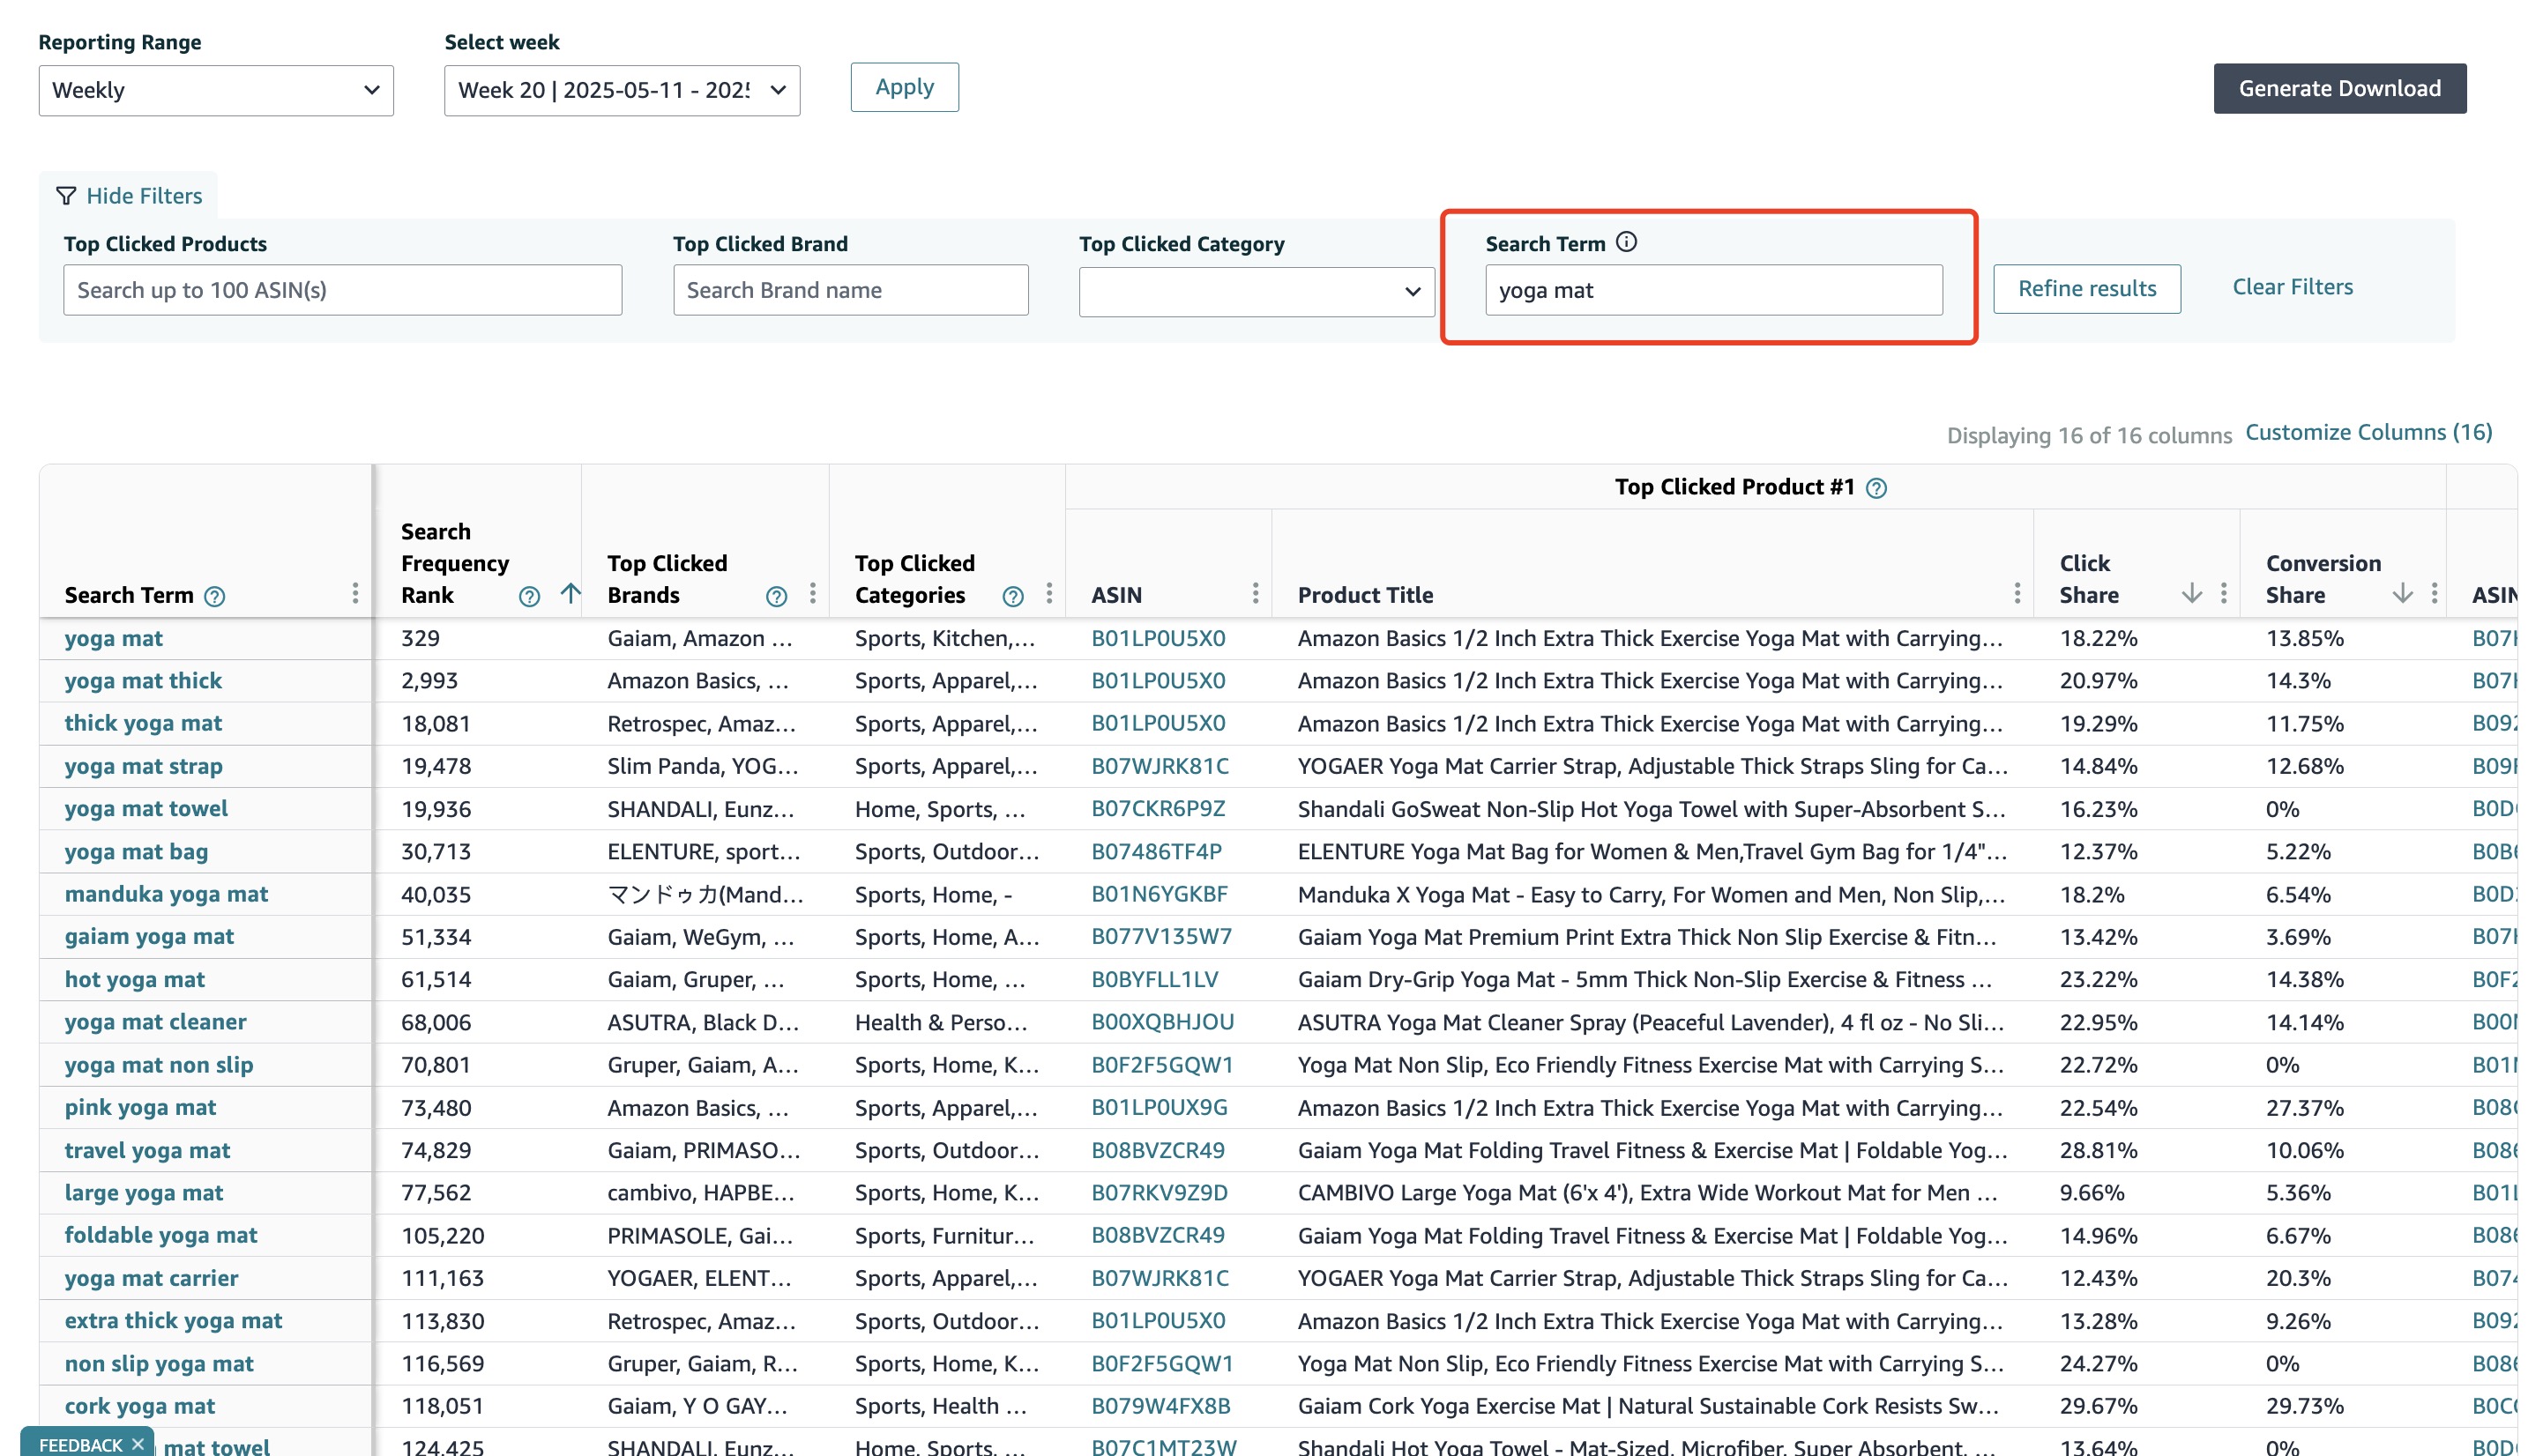Expand the Top Clicked Category dropdown

(1257, 291)
